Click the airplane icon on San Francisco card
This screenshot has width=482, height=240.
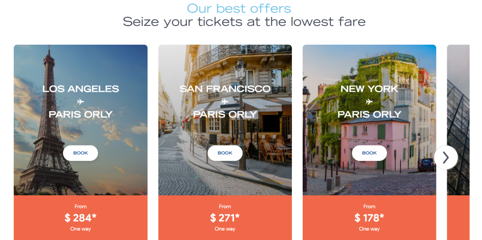tap(225, 102)
